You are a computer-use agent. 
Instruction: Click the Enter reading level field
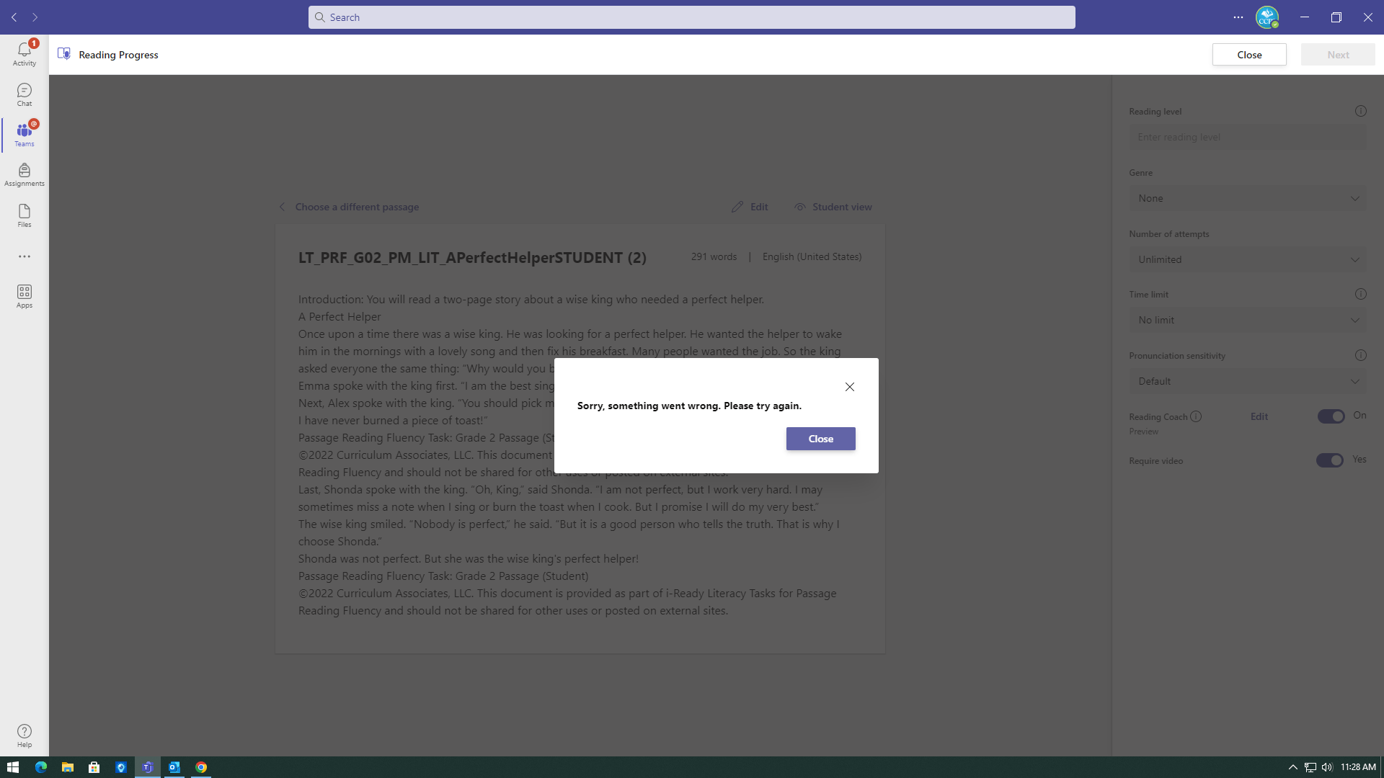tap(1247, 137)
